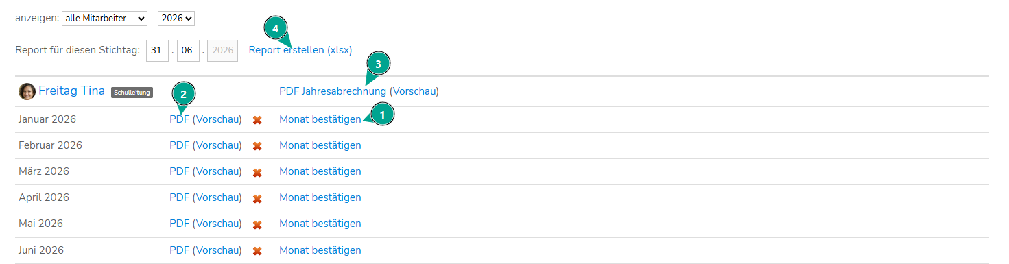Click the red X icon for April 2026
The image size is (1009, 264).
click(257, 198)
